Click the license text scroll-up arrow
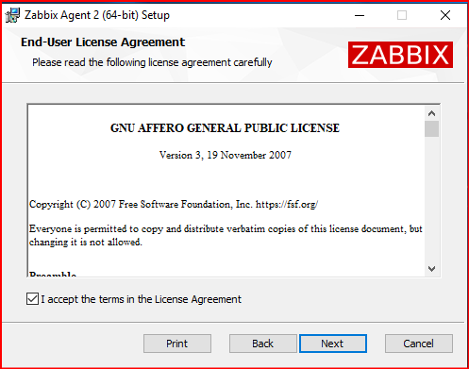This screenshot has width=469, height=369. coord(431,113)
